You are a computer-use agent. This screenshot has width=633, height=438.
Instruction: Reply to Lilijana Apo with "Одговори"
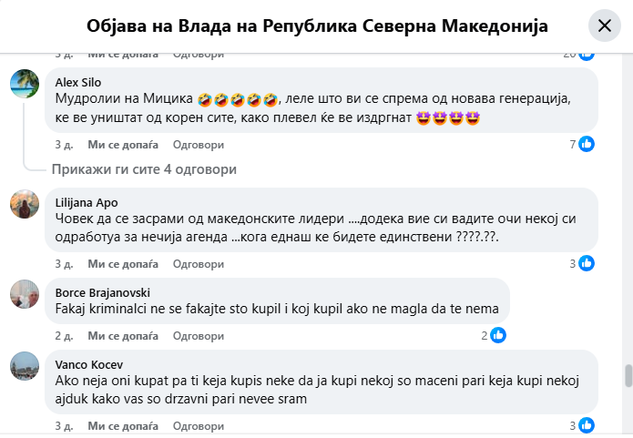point(199,263)
